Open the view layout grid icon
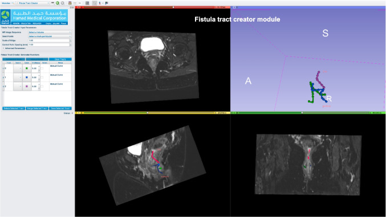 coord(87,3)
